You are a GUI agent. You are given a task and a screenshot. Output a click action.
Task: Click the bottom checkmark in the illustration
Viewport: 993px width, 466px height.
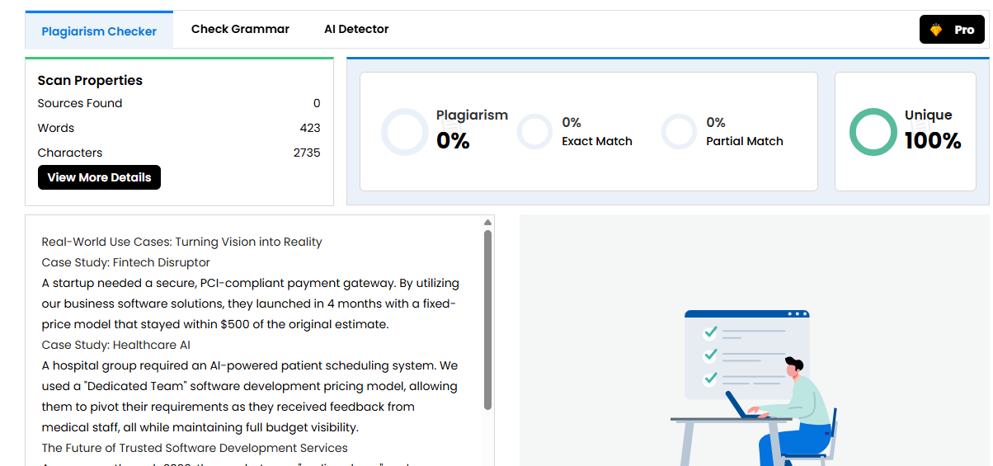pos(709,379)
